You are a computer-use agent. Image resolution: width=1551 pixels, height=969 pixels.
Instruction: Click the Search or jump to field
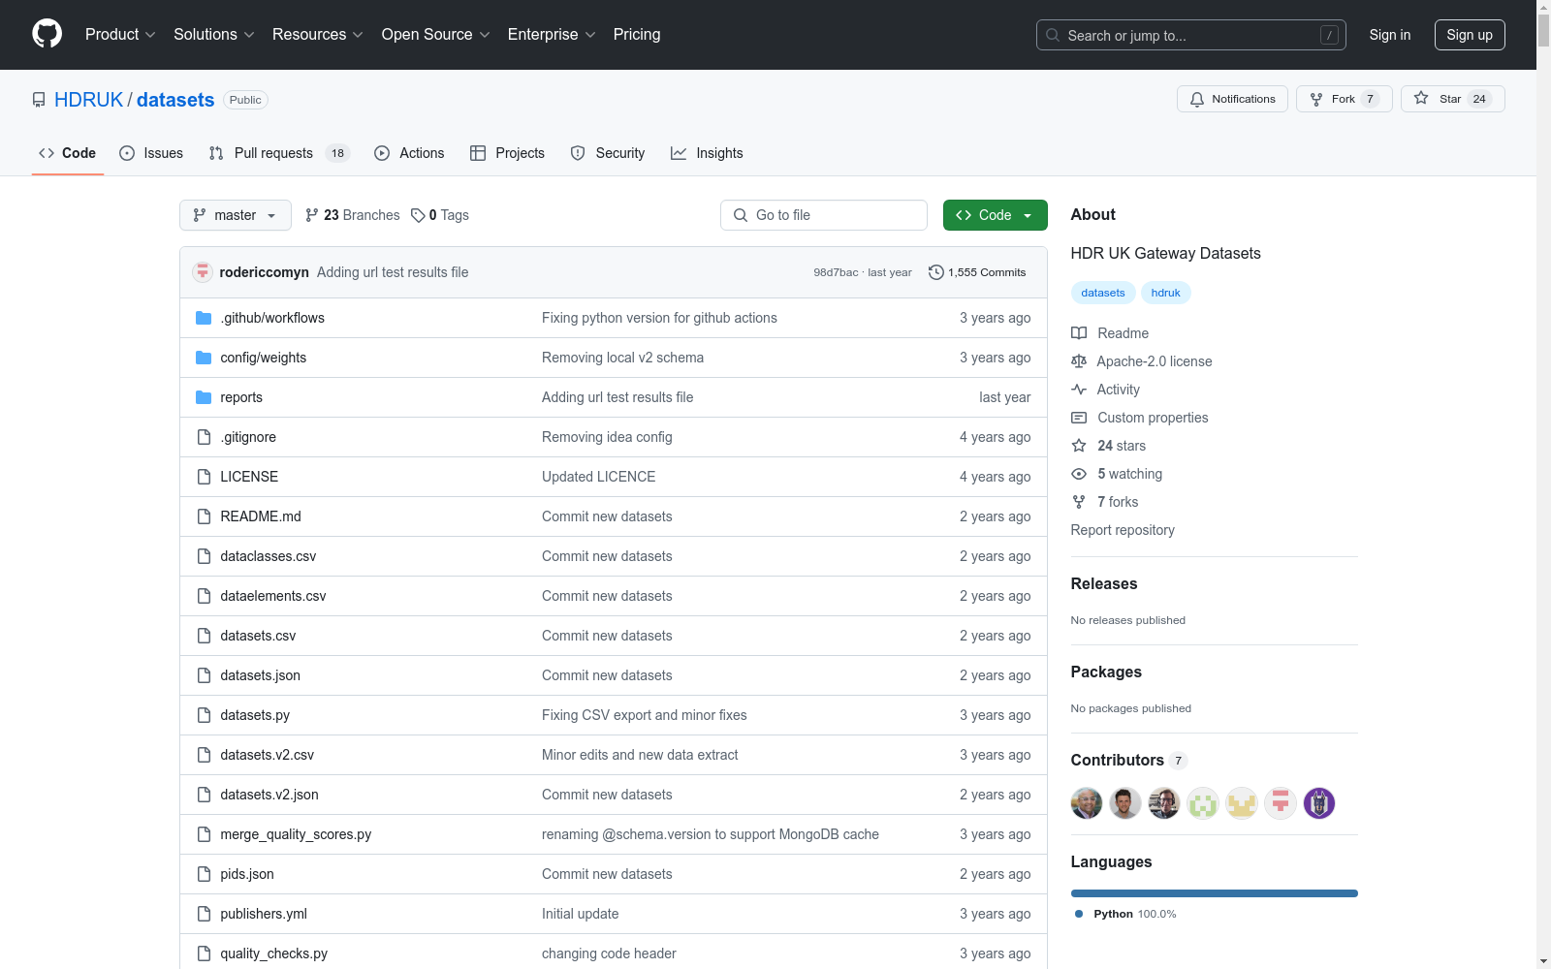point(1191,35)
